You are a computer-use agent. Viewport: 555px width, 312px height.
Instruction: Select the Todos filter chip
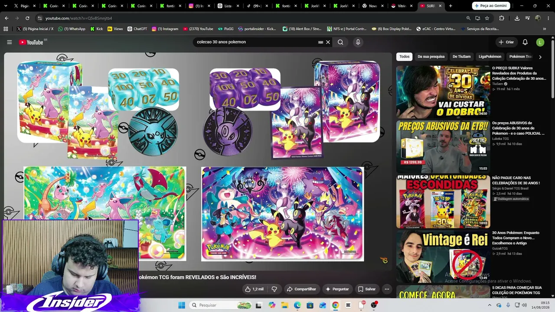coord(404,57)
